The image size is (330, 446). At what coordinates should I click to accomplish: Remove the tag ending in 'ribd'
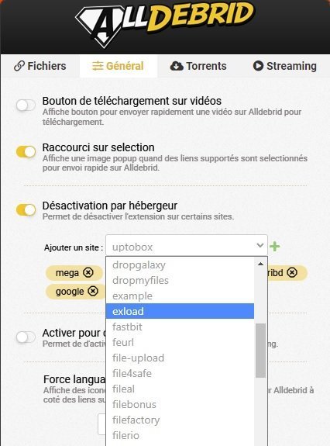click(x=292, y=272)
